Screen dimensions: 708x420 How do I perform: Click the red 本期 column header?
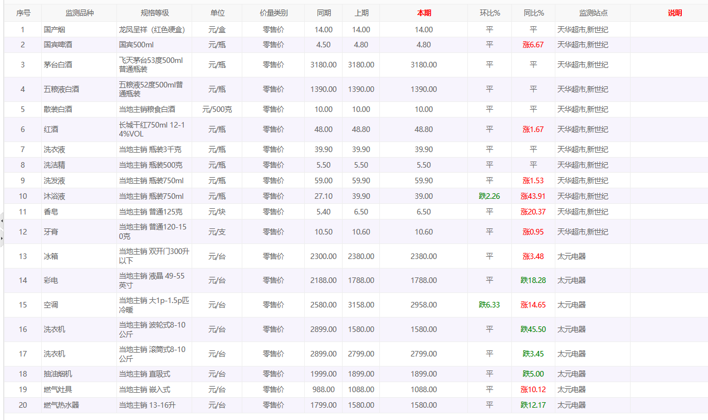(x=424, y=13)
